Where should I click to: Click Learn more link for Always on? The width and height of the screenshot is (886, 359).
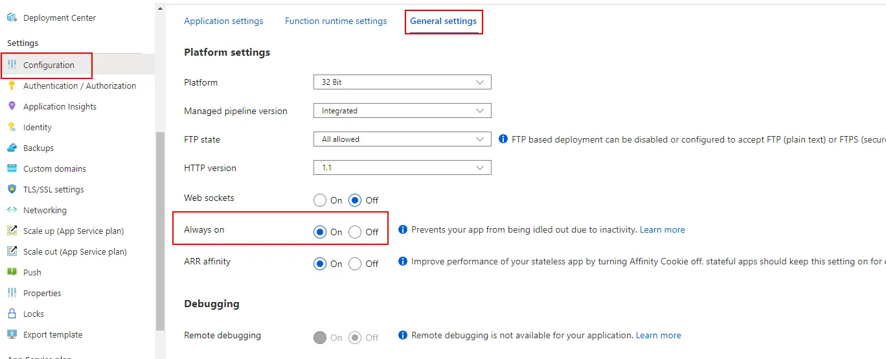click(x=662, y=229)
